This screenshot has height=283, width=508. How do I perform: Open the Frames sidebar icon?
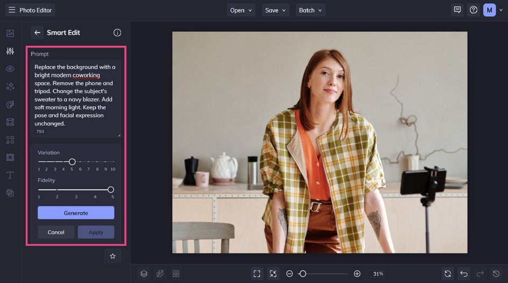[x=10, y=122]
